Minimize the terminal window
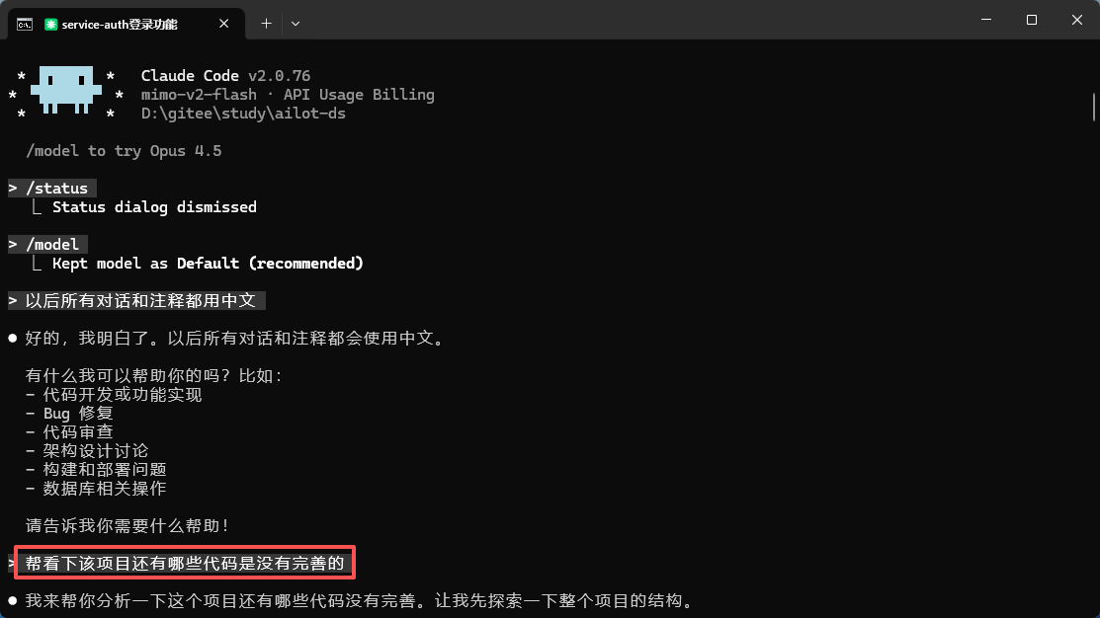Screen dimensions: 1100x618 click(986, 20)
